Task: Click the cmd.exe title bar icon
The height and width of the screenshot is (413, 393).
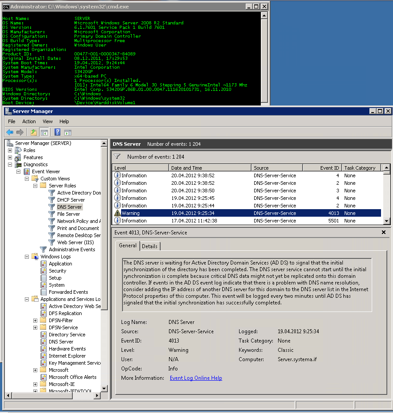Action: click(6, 7)
